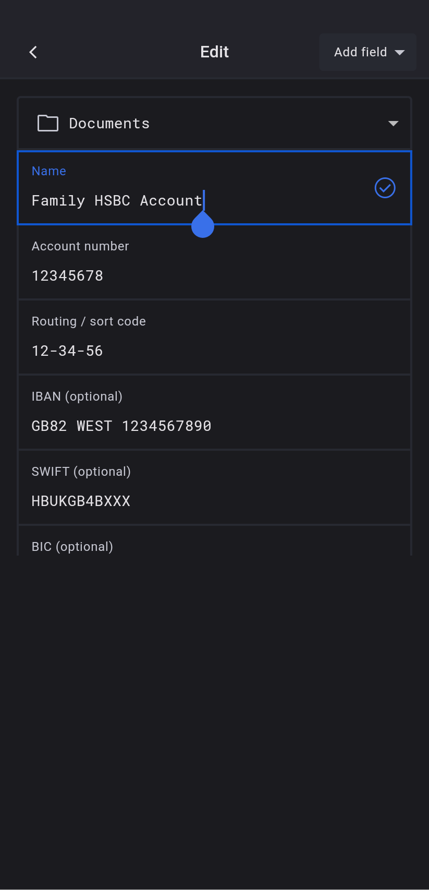Tap the Name field label
This screenshot has width=429, height=890.
tap(49, 171)
